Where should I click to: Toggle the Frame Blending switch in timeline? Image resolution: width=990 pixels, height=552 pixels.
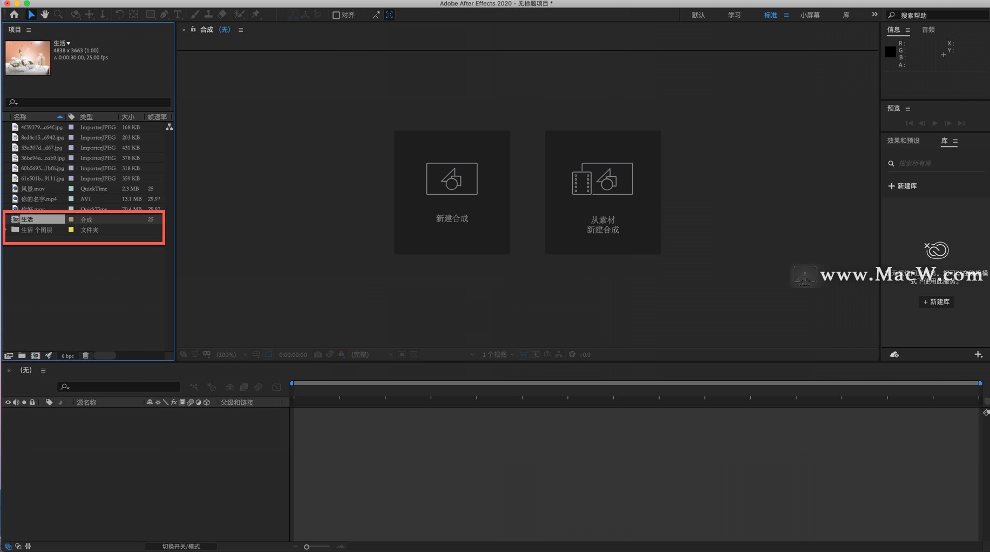(244, 387)
